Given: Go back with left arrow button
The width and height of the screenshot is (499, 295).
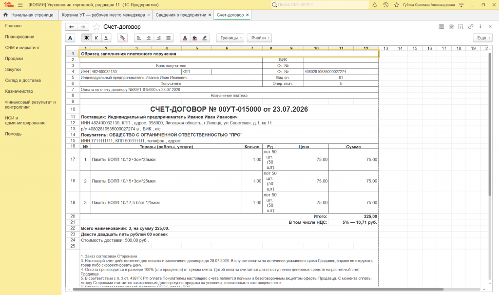Looking at the screenshot, I should [71, 27].
